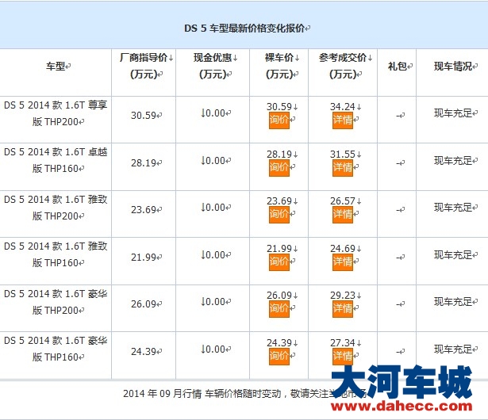Select the 现金优惠 column header
Image resolution: width=488 pixels, height=420 pixels.
click(215, 66)
